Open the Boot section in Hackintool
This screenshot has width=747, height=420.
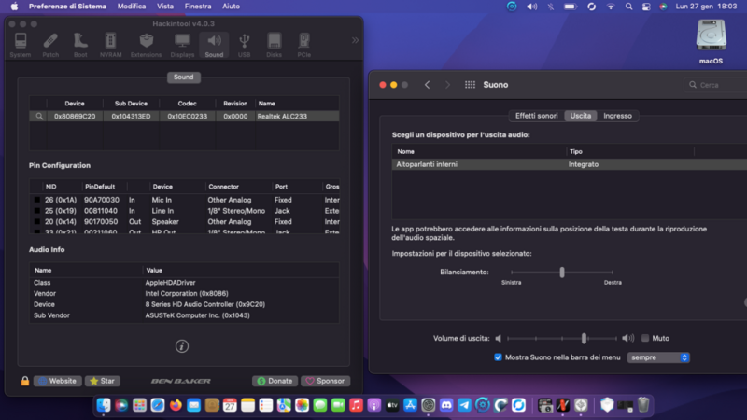click(80, 45)
